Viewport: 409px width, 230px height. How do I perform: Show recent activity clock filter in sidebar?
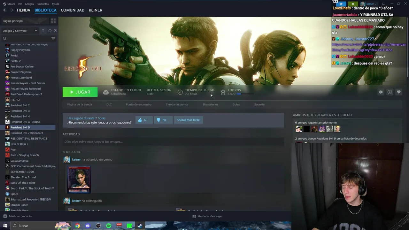click(x=50, y=31)
